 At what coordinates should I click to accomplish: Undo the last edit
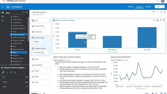click(x=154, y=12)
